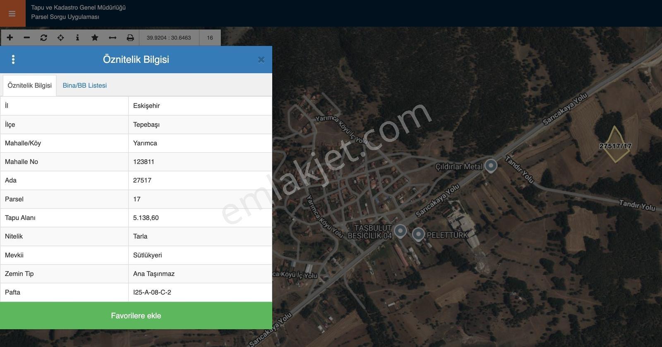The height and width of the screenshot is (347, 662).
Task: Click the Tapu Alanı row label
Action: click(20, 218)
